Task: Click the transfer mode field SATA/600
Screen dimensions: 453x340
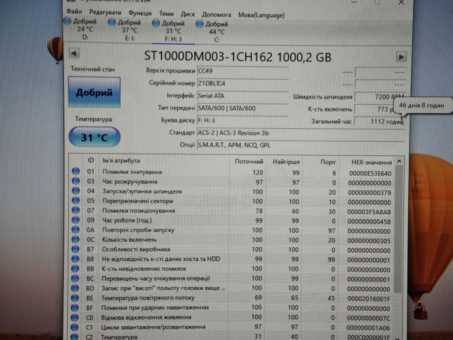Action: [243, 108]
